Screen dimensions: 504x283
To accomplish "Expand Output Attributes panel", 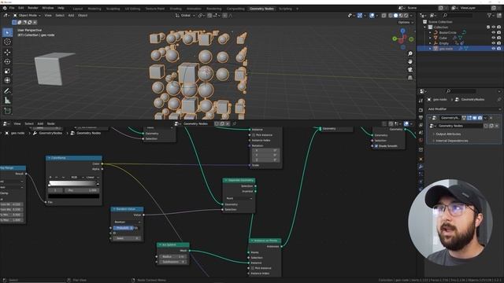I will pyautogui.click(x=448, y=134).
